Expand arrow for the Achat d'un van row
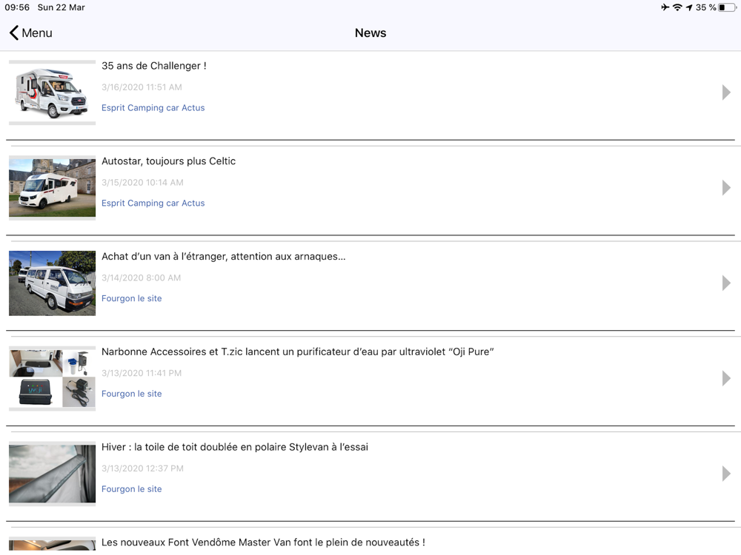The image size is (741, 555). click(x=726, y=283)
